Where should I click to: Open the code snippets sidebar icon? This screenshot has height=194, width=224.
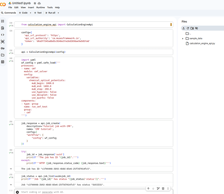pos(3,35)
